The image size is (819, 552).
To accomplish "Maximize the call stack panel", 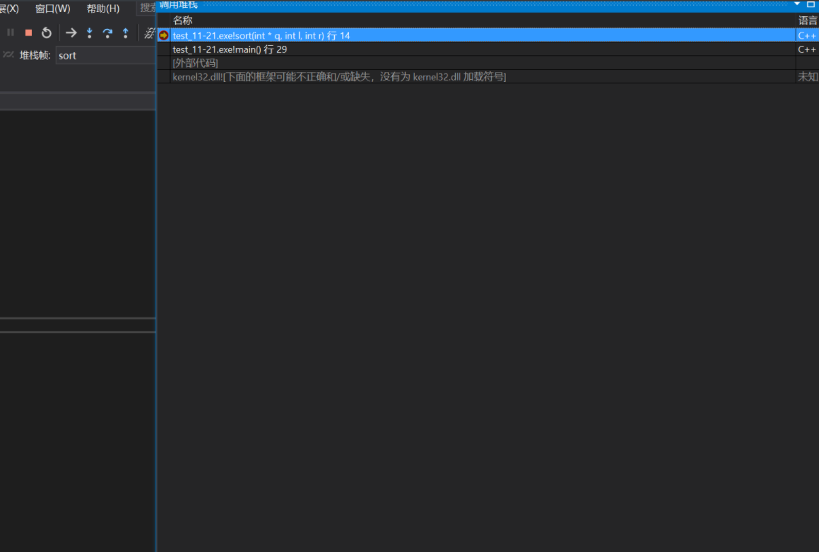I will click(x=811, y=4).
